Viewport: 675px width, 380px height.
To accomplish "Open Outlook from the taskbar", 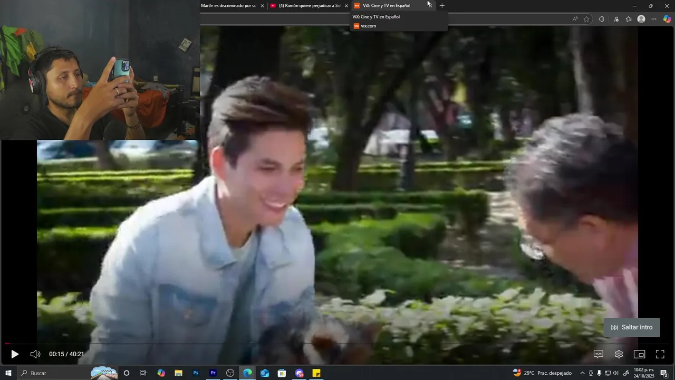I will coord(265,373).
